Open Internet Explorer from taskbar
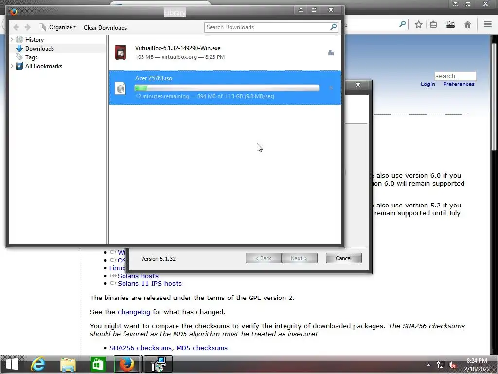 tap(38, 364)
